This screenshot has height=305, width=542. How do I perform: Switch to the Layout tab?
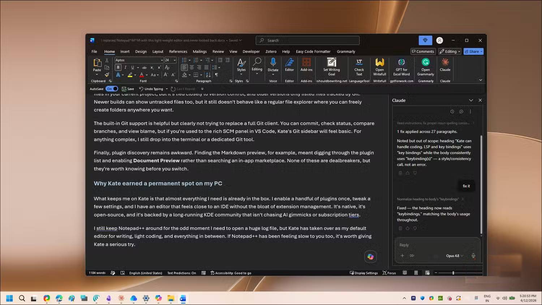coord(158,51)
